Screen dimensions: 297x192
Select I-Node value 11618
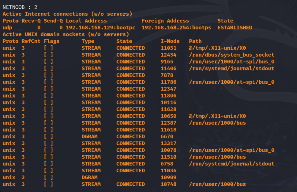point(169,130)
